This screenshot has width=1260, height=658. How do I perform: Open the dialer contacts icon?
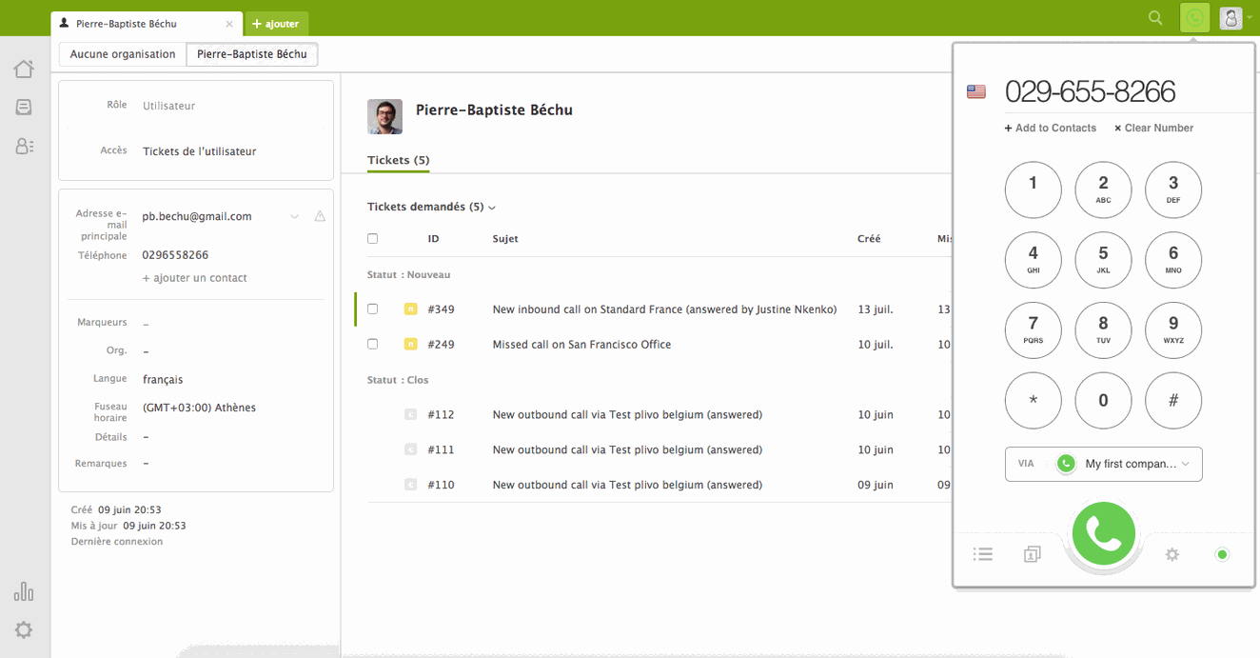(x=1033, y=553)
